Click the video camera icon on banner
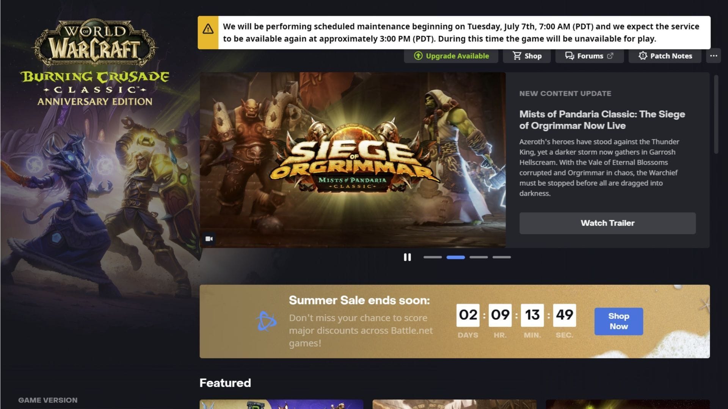 point(209,239)
